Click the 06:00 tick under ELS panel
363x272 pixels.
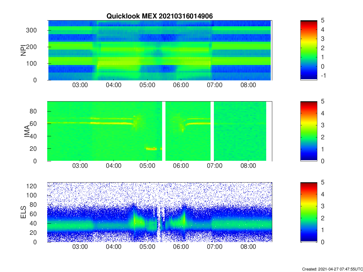tap(181, 248)
